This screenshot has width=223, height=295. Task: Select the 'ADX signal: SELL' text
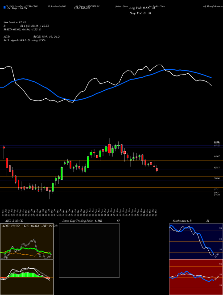point(15,40)
